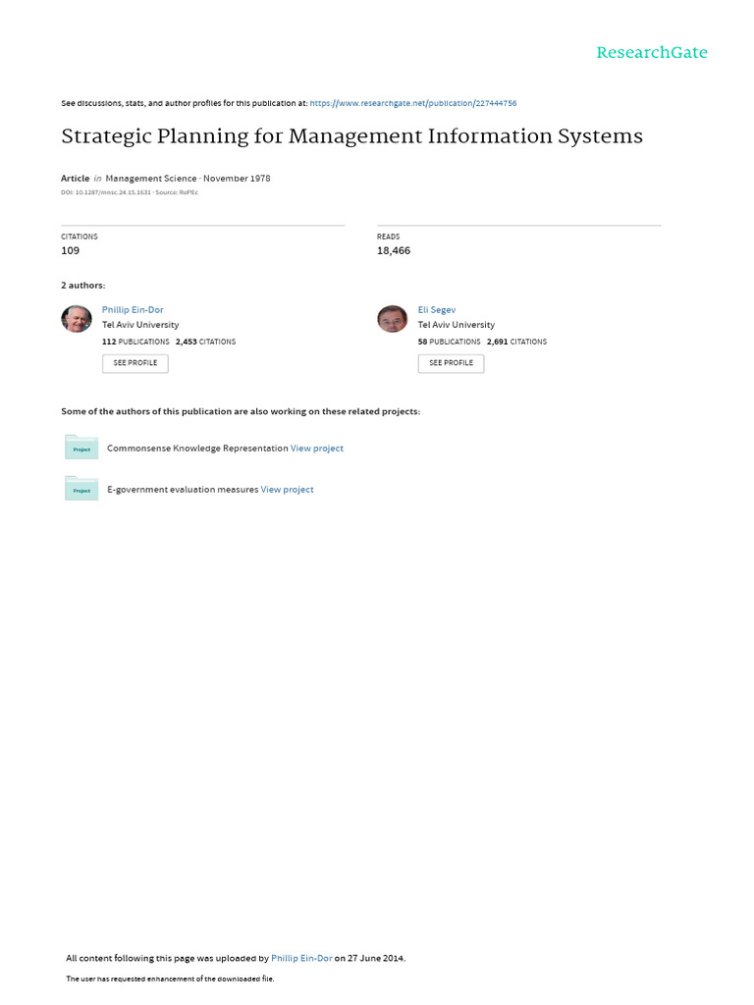Image resolution: width=754 pixels, height=1005 pixels.
Task: Click the Commonsense Knowledge Representation project folder icon
Action: (x=81, y=448)
